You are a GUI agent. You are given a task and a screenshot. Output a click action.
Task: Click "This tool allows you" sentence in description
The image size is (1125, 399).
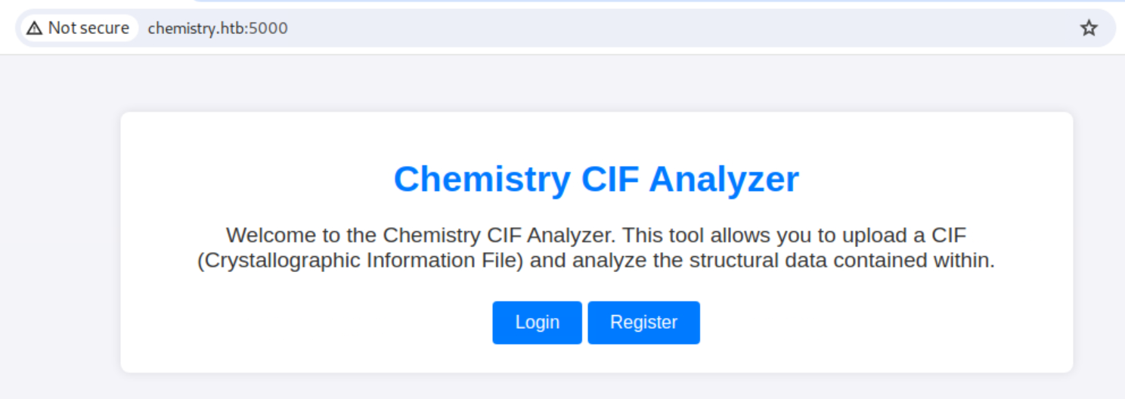[711, 235]
